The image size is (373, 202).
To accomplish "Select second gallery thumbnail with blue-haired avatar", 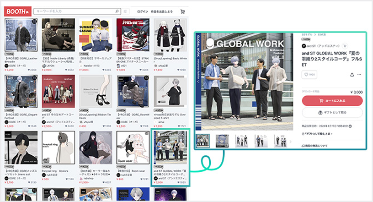I will point(222,141).
